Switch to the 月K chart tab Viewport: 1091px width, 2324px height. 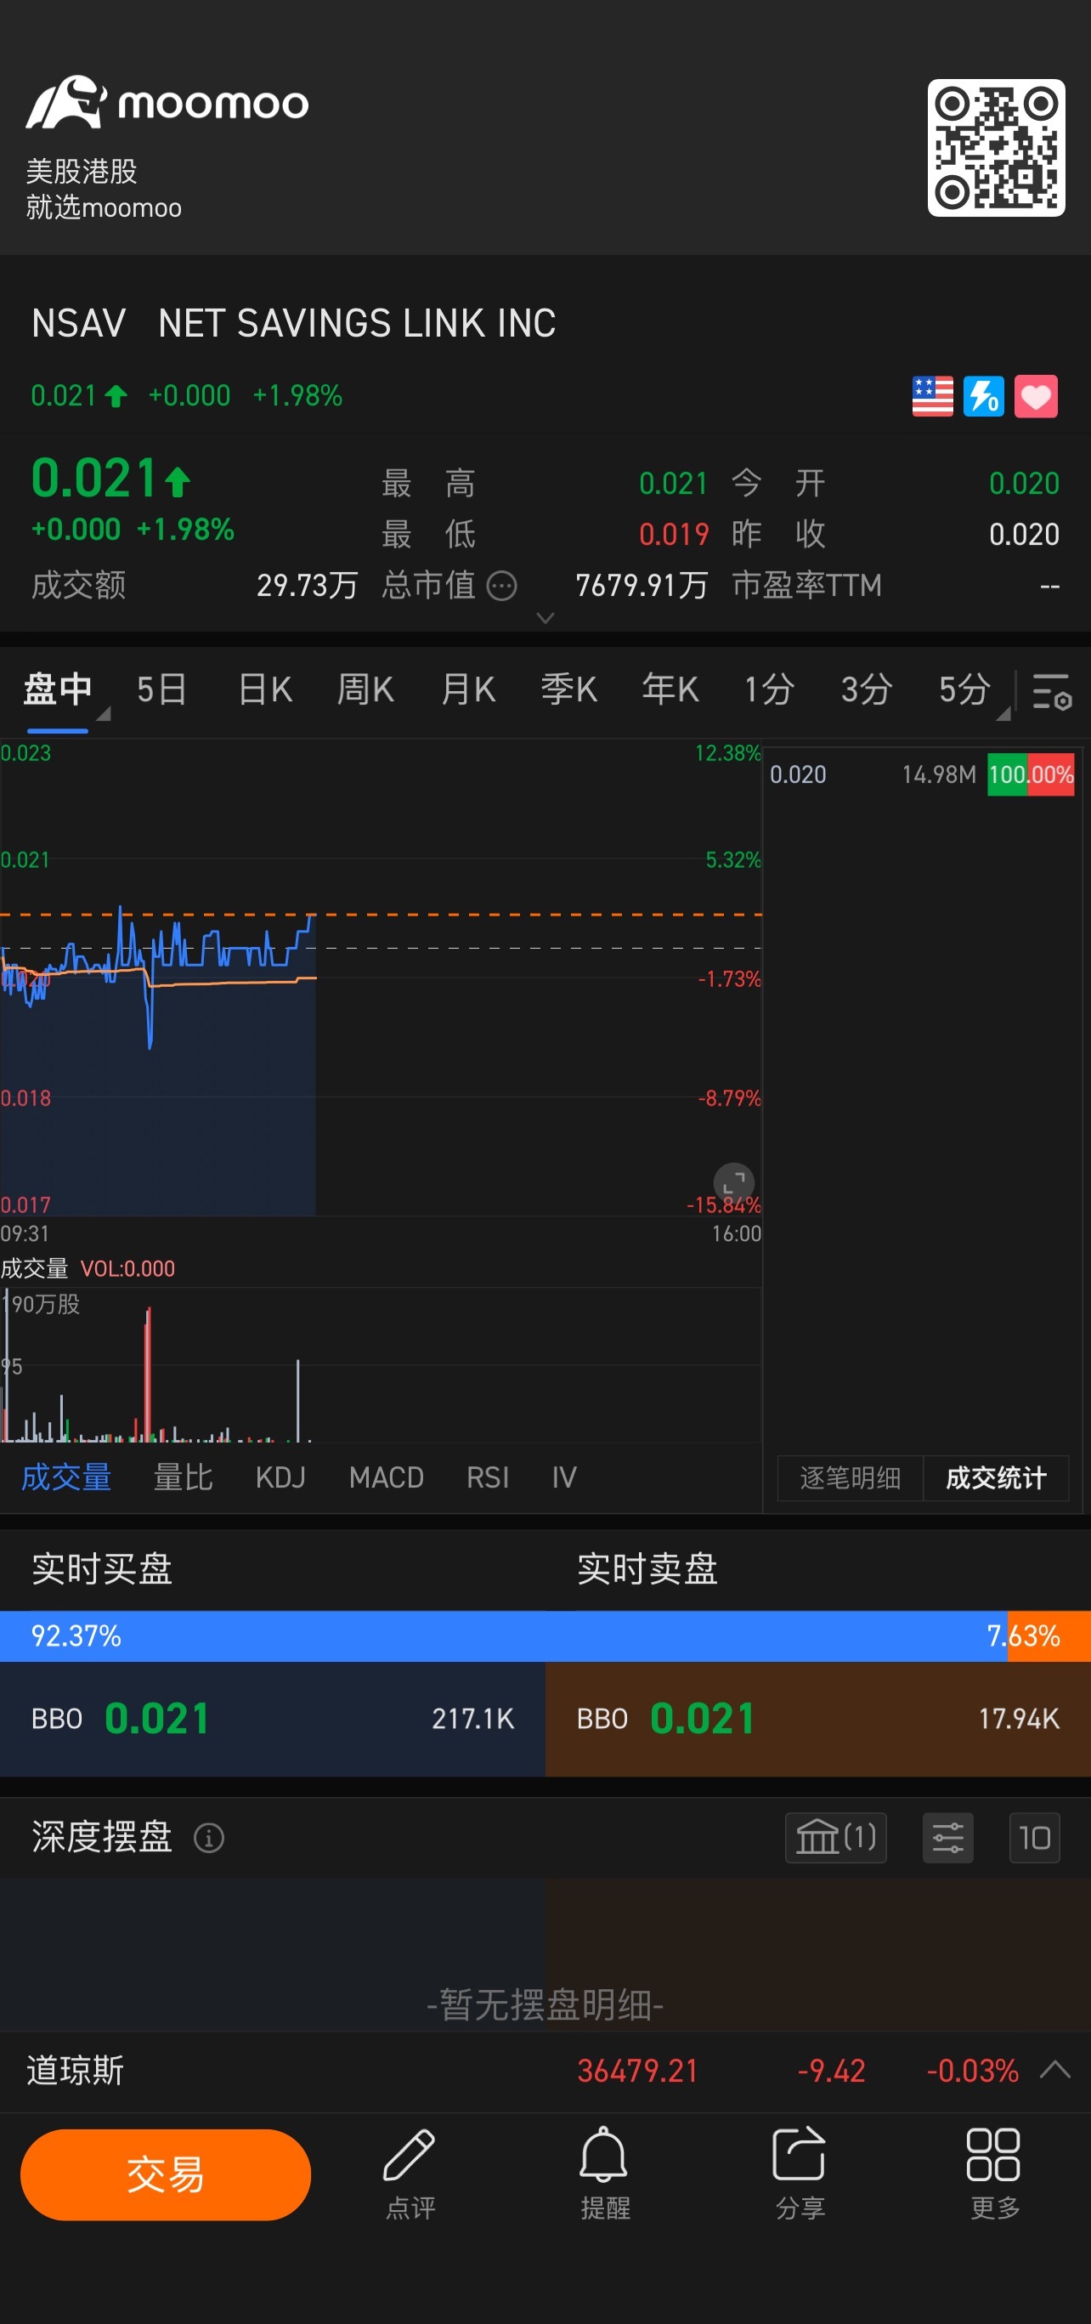(468, 689)
